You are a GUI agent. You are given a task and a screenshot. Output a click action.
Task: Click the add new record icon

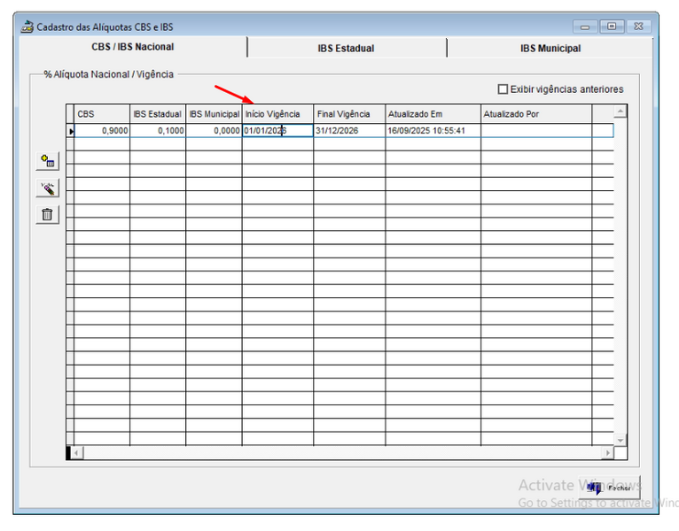tap(47, 161)
